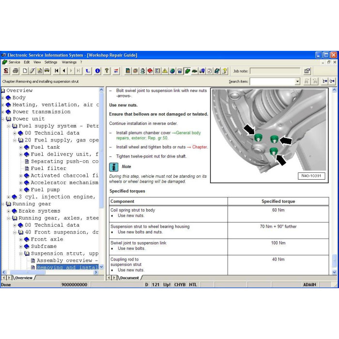Screen dimensions: 339x339
Task: Select the active green book toolbar icon
Action: [187, 71]
